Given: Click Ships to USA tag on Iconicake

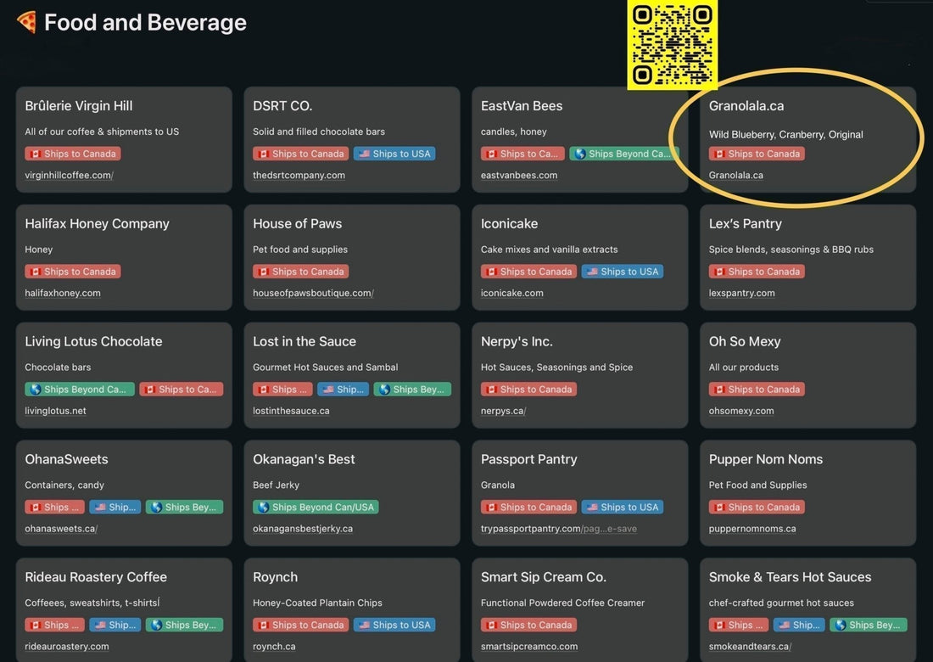Looking at the screenshot, I should (x=623, y=272).
